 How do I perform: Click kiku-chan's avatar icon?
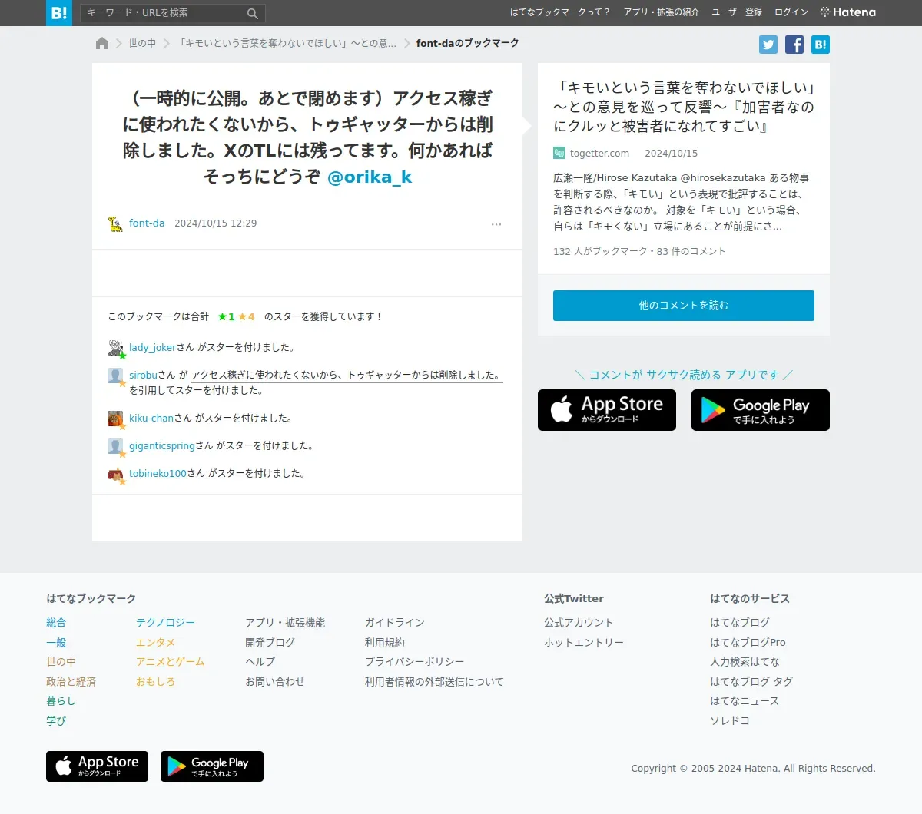115,419
